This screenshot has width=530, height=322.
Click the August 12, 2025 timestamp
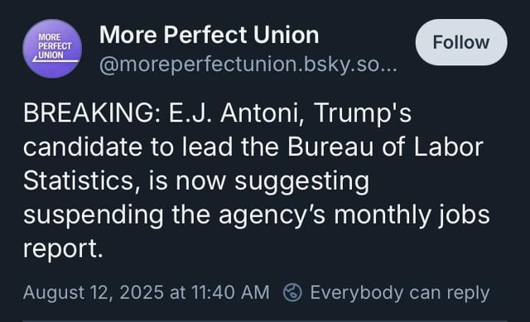pyautogui.click(x=146, y=292)
